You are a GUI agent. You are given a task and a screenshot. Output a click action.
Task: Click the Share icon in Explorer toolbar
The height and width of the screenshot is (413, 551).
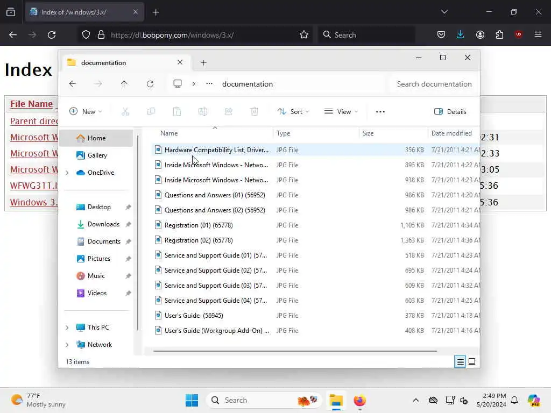(x=228, y=112)
